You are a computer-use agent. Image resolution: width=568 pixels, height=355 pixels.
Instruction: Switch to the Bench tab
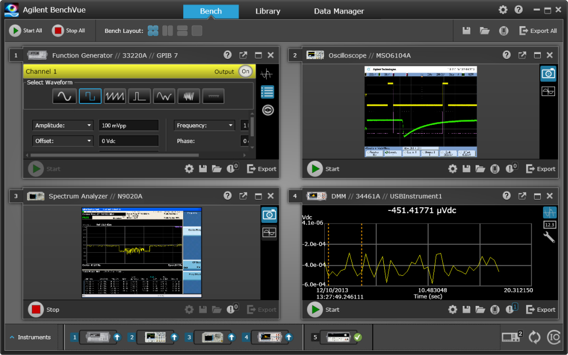(211, 11)
